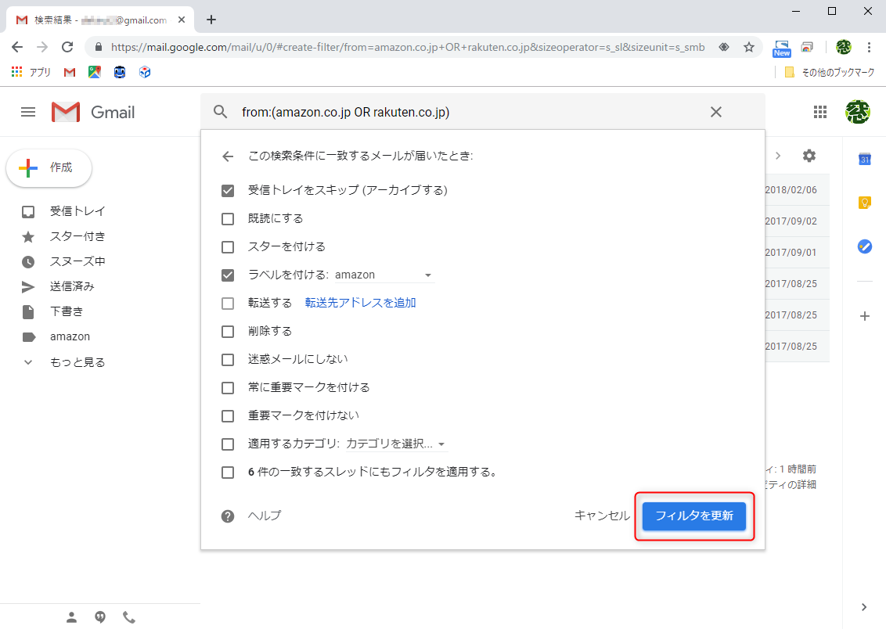Open Google Tasks in the side panel
This screenshot has height=629, width=886.
point(864,246)
